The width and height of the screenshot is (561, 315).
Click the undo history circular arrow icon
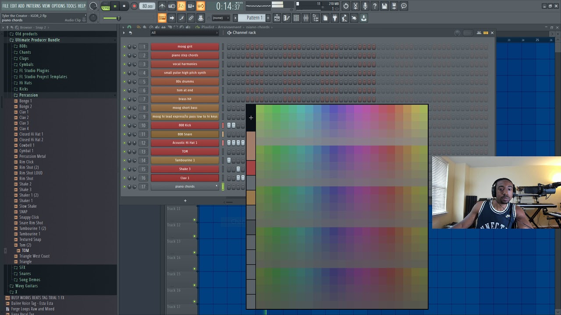[346, 6]
